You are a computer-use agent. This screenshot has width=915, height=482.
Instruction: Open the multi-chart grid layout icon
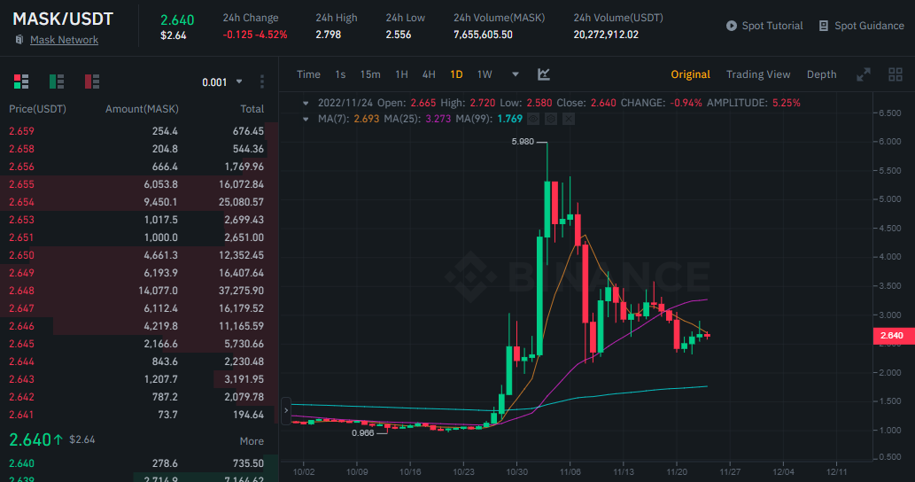pyautogui.click(x=896, y=74)
